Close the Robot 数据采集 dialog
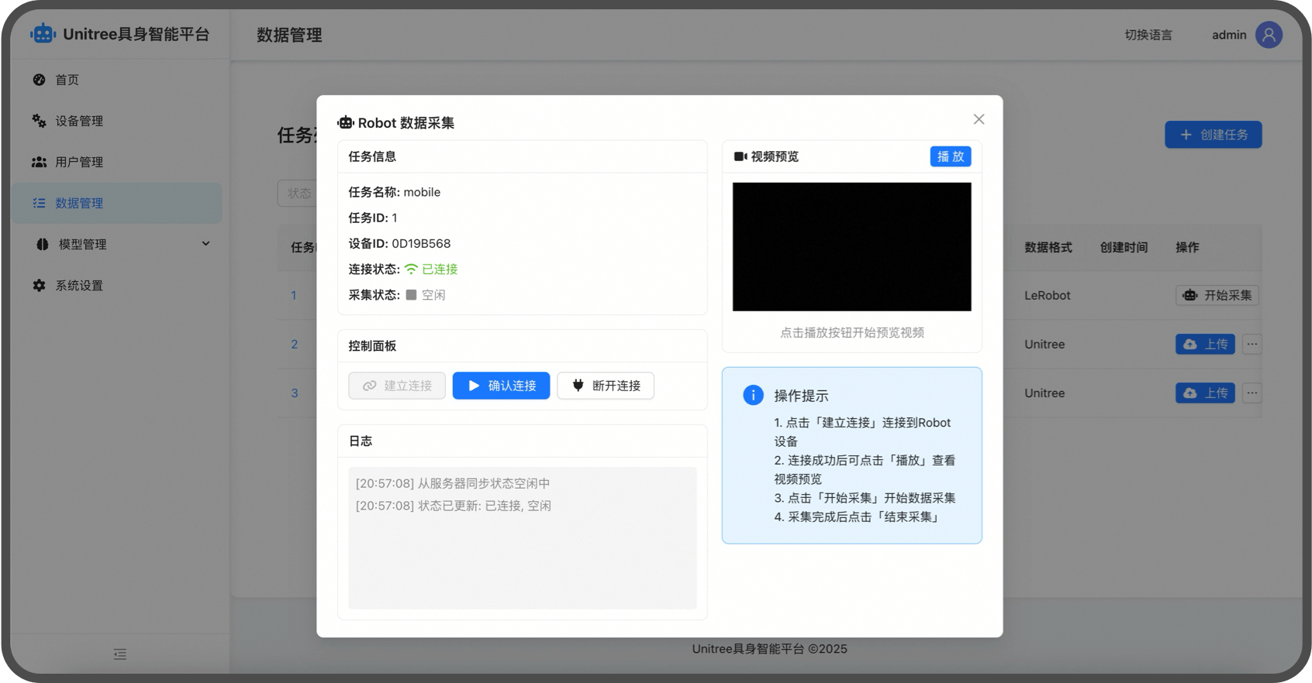Image resolution: width=1312 pixels, height=683 pixels. click(x=979, y=119)
